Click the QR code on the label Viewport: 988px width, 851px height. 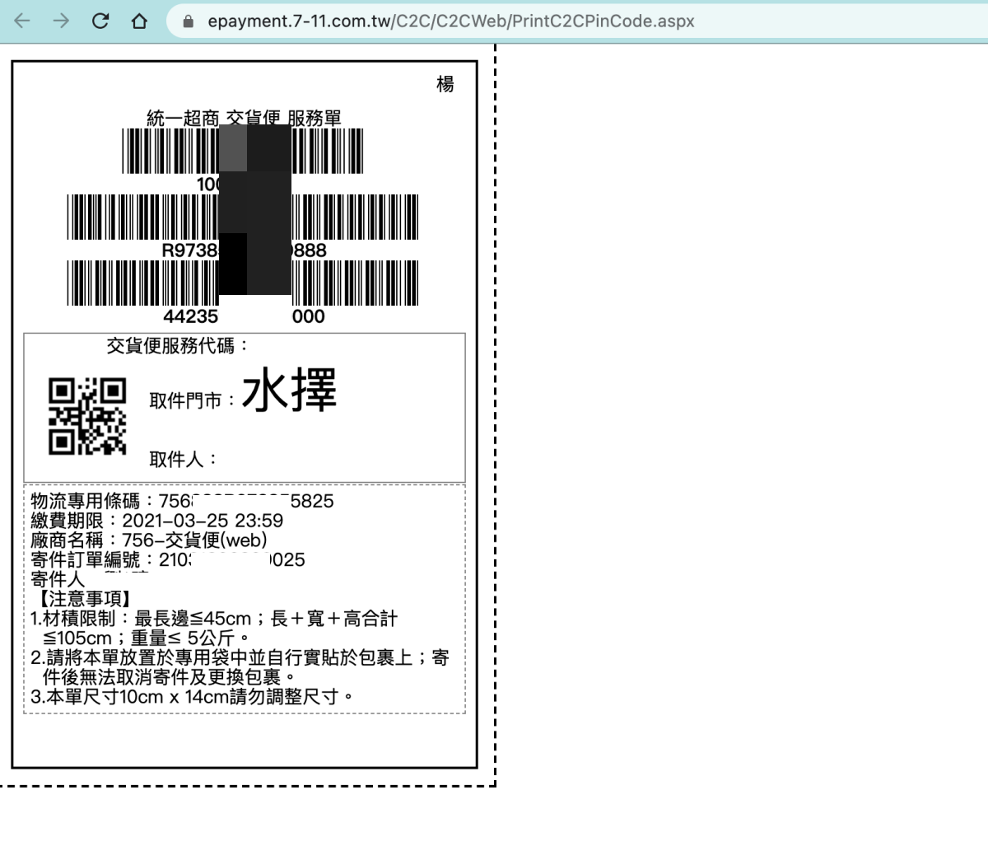tap(87, 416)
